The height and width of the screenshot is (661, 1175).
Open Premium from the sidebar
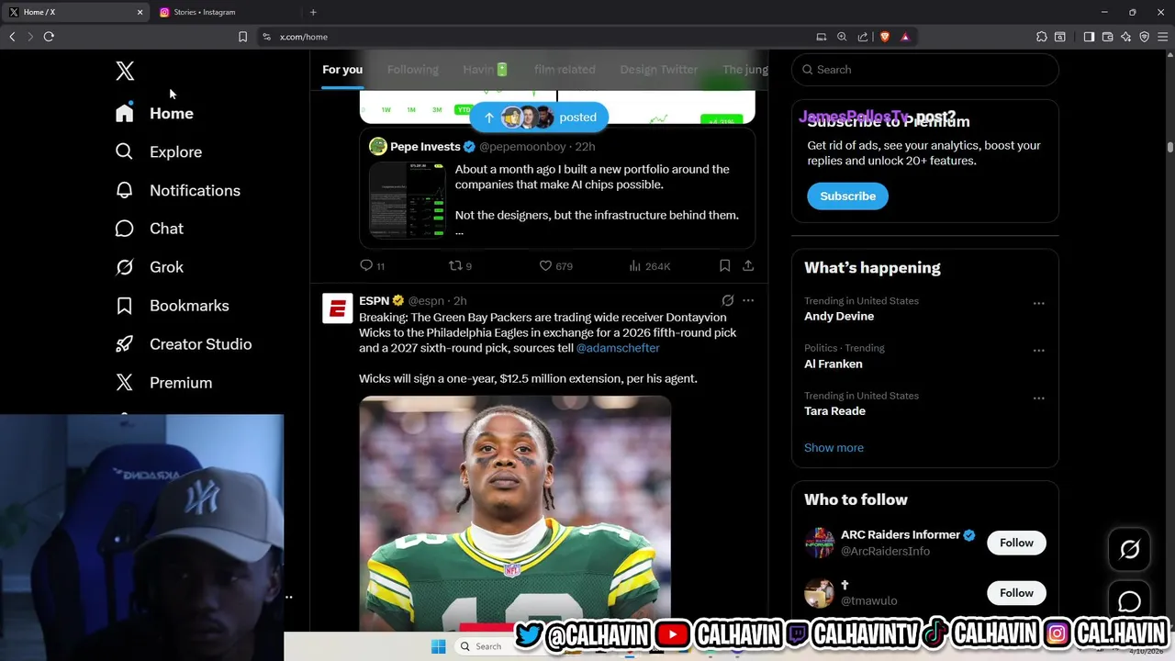(163, 383)
